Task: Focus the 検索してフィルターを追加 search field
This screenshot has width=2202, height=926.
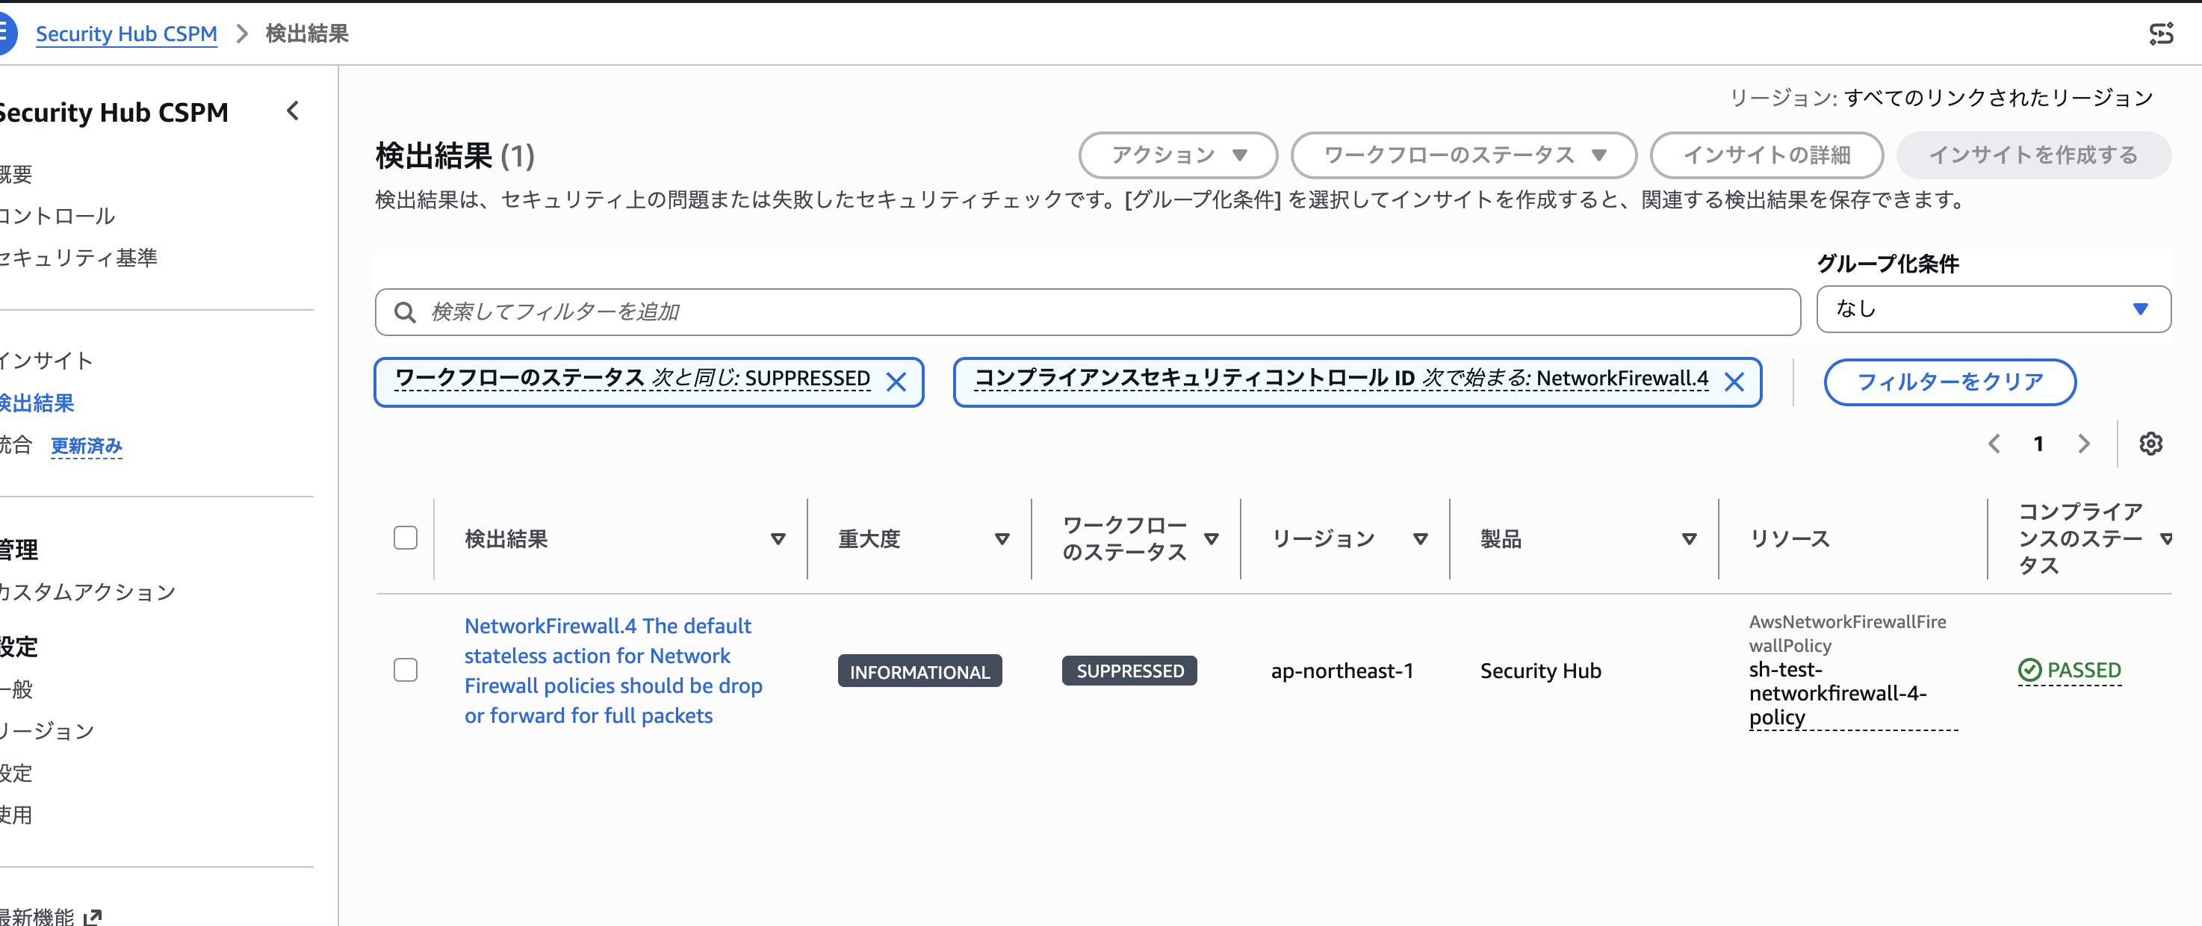Action: [1088, 312]
